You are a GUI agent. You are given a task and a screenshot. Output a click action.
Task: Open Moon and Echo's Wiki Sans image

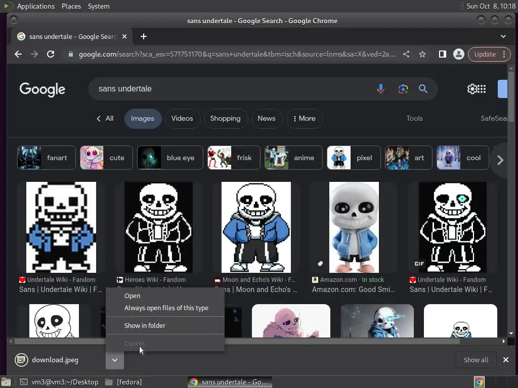256,227
